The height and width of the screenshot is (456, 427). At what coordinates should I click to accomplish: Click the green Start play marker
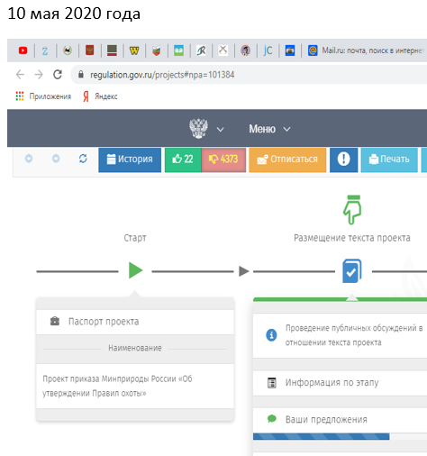click(x=135, y=270)
